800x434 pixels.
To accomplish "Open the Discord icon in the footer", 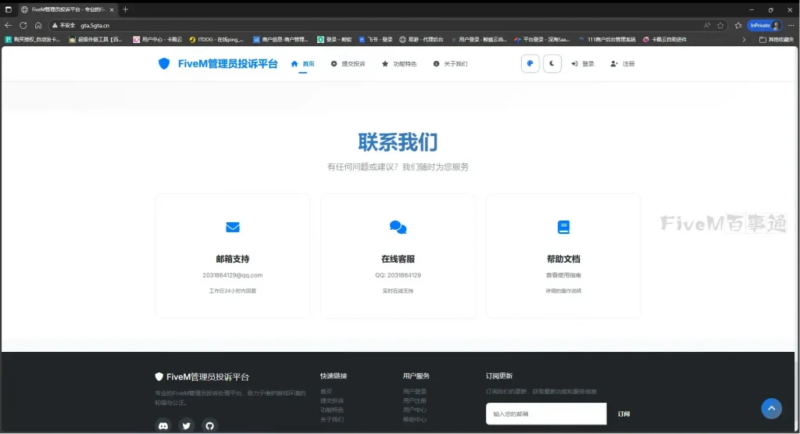I will click(x=163, y=425).
